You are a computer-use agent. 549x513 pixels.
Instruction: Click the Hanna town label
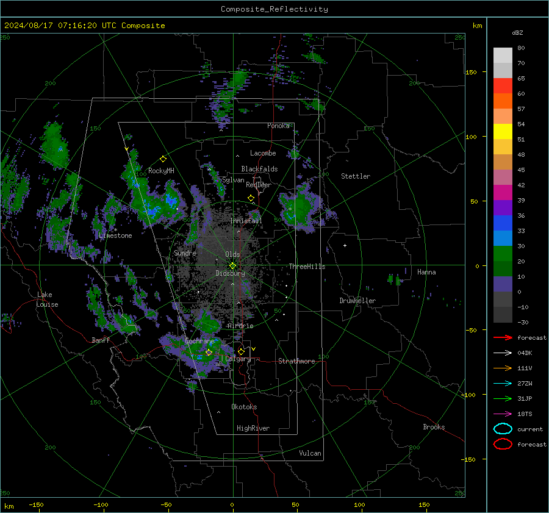tap(426, 272)
